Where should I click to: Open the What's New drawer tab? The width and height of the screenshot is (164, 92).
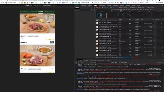[93, 60]
